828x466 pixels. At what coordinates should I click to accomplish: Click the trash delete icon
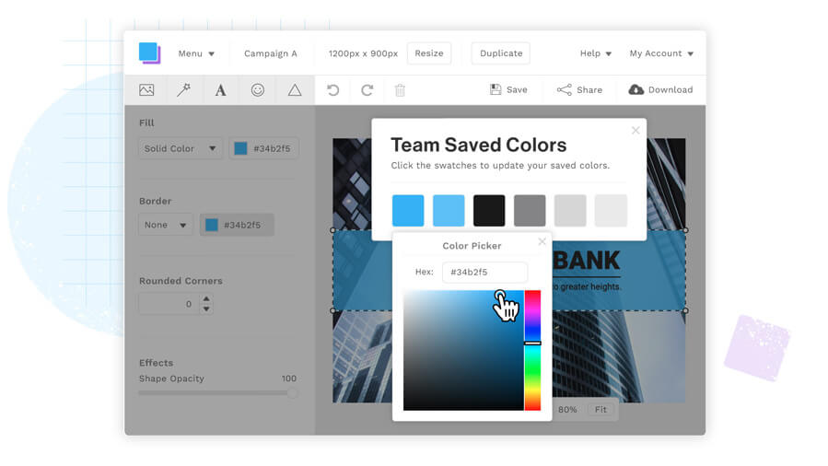400,90
